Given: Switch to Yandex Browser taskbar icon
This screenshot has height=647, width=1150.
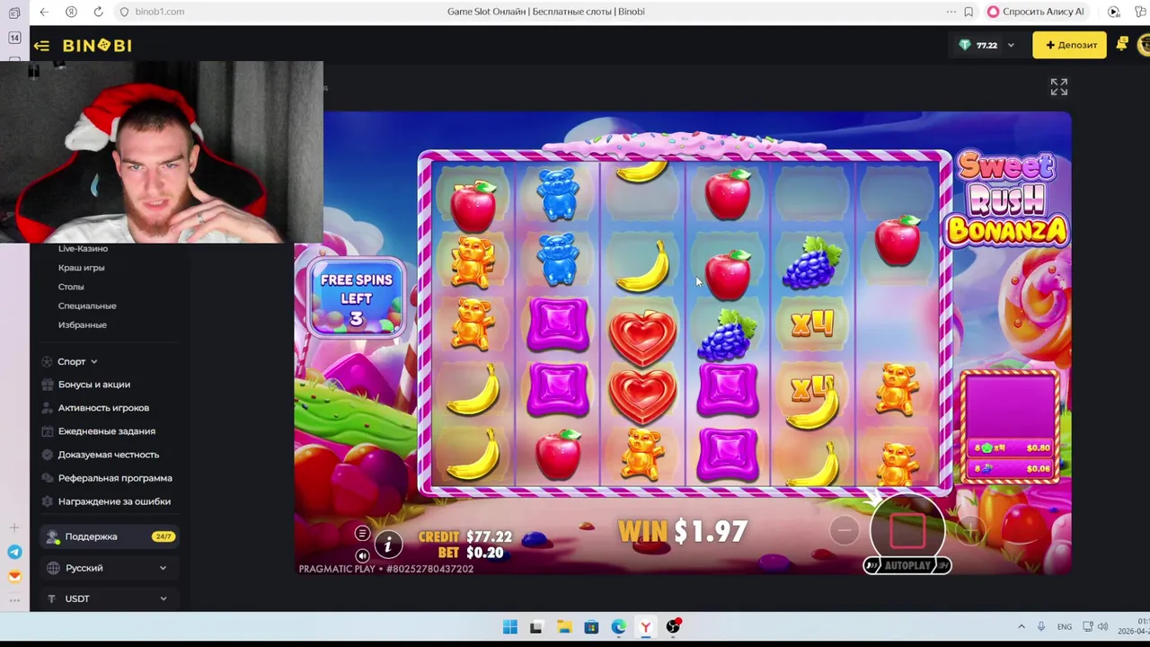Looking at the screenshot, I should 645,627.
